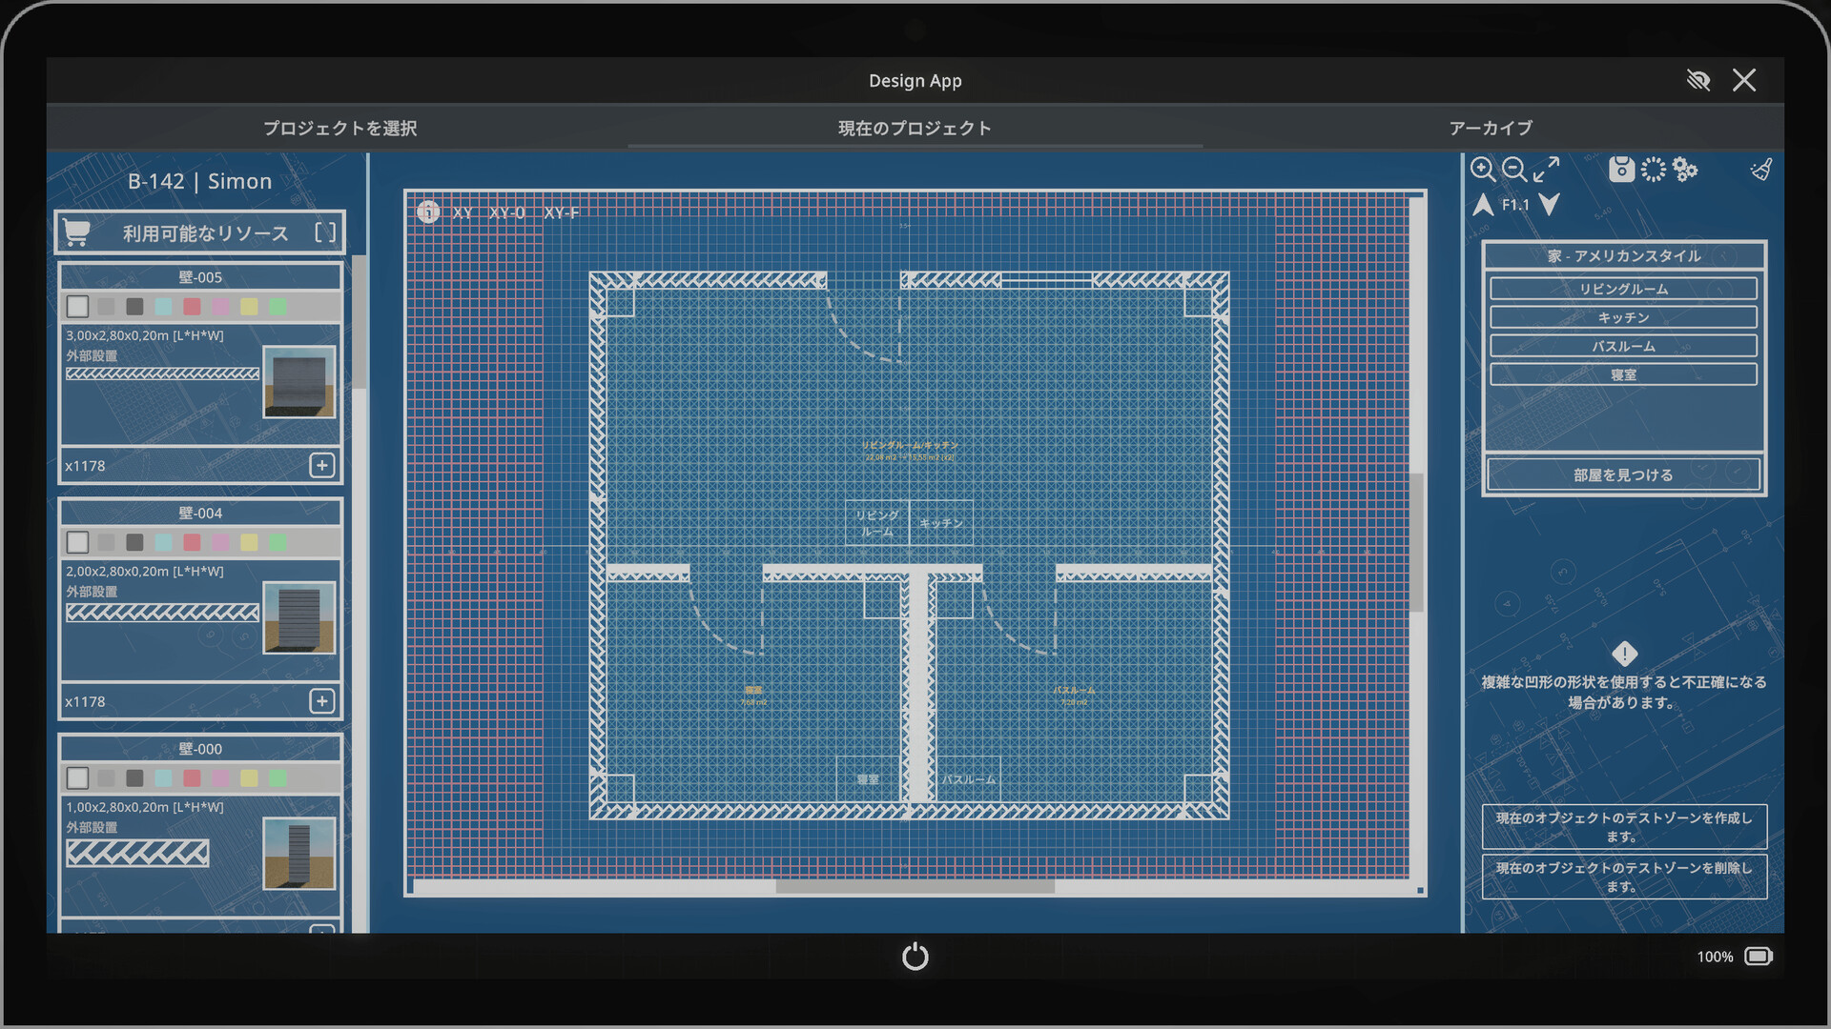Open the プロジェクトを選択 tab

340,128
